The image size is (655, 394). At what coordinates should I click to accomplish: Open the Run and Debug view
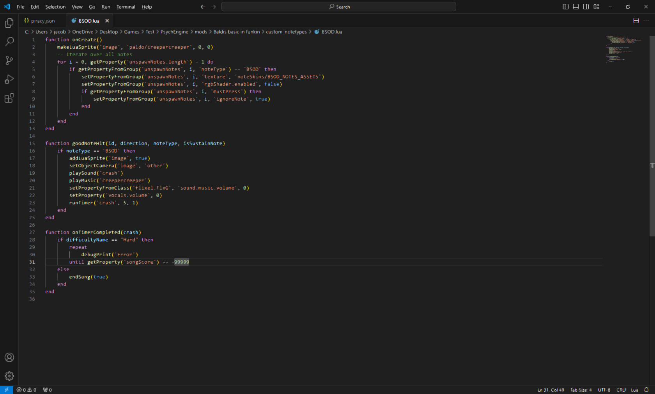pyautogui.click(x=9, y=79)
